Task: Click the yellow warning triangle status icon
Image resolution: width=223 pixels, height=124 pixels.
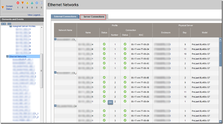Action: 27,3
